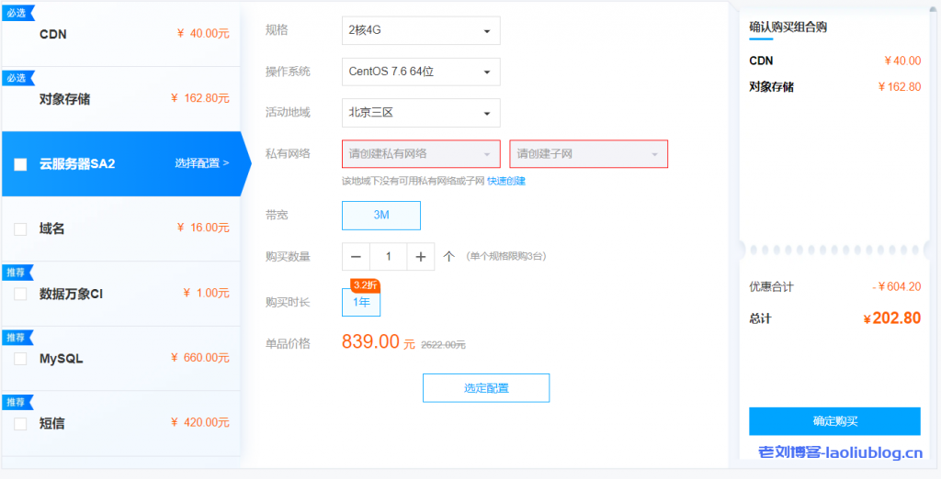Choose the 3M bandwidth option

point(381,216)
